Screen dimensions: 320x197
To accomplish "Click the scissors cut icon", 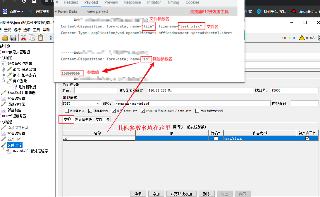I will [x=23, y=37].
